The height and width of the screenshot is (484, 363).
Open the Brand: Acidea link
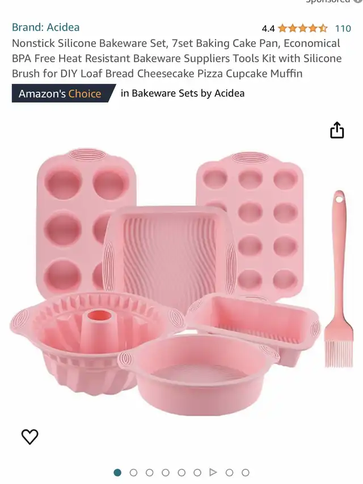click(46, 27)
